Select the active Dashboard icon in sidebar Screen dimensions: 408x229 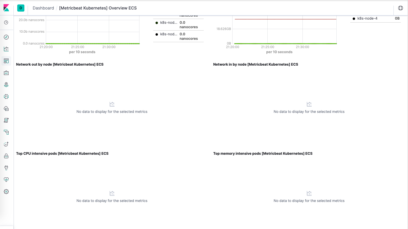click(6, 61)
